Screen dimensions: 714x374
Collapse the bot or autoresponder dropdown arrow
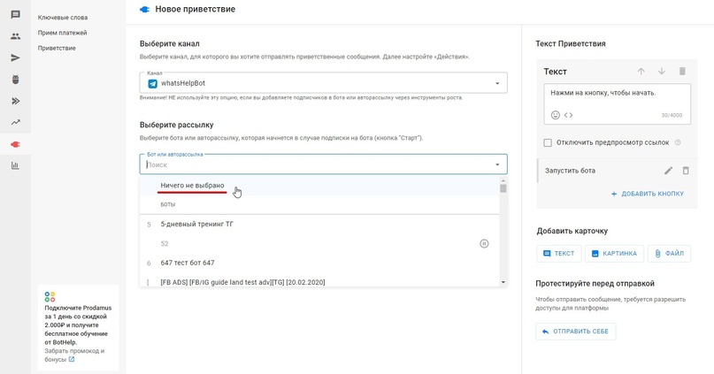click(x=497, y=164)
